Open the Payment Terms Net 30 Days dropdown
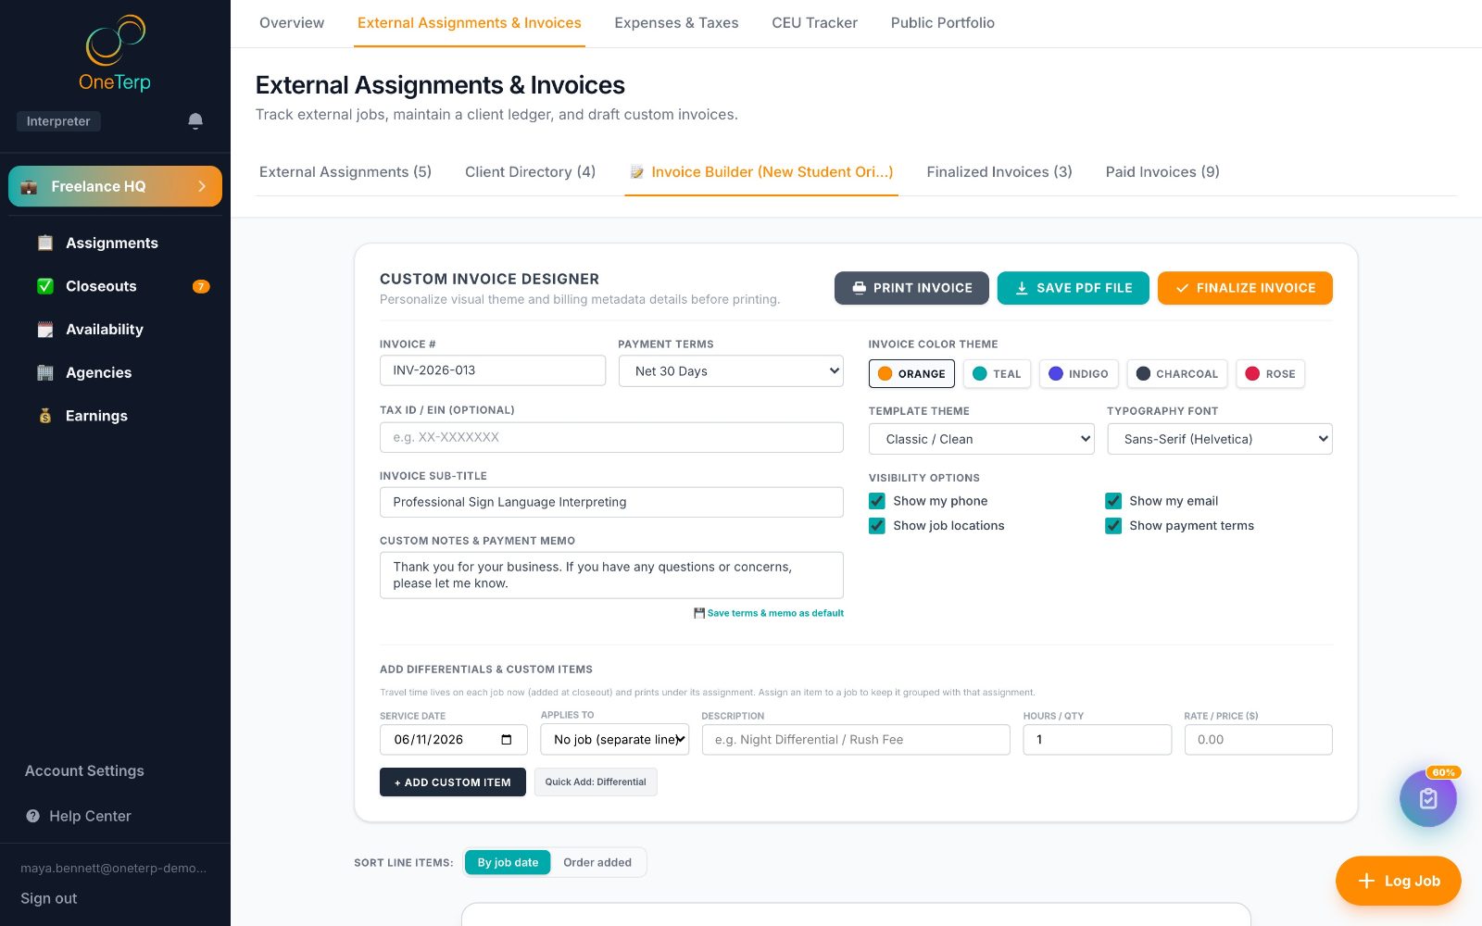 (731, 370)
